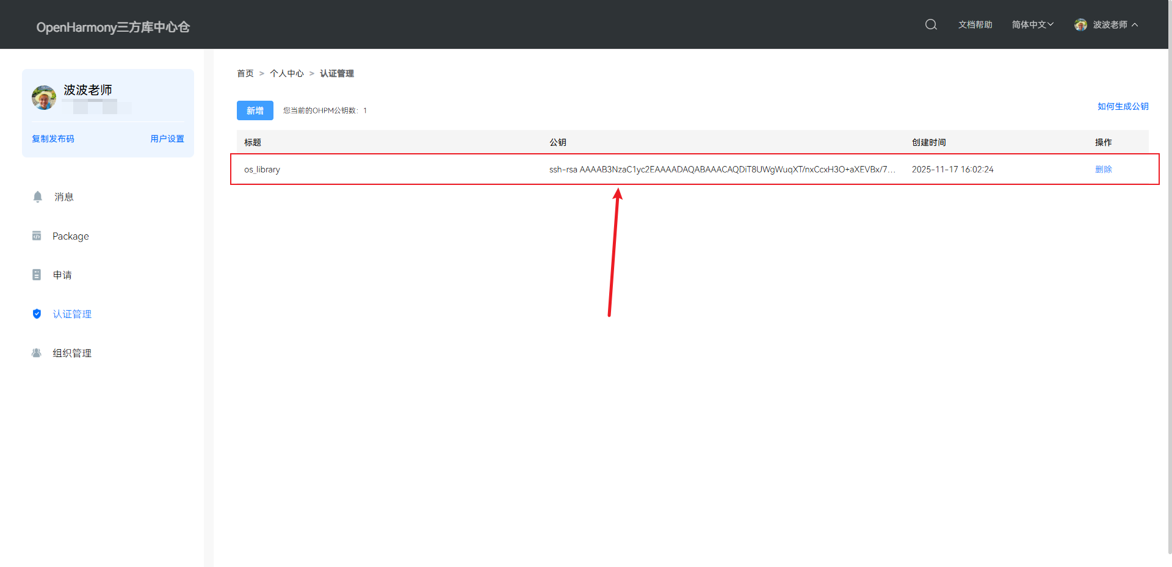This screenshot has height=567, width=1172.
Task: Click the 公钥 column header
Action: click(558, 142)
